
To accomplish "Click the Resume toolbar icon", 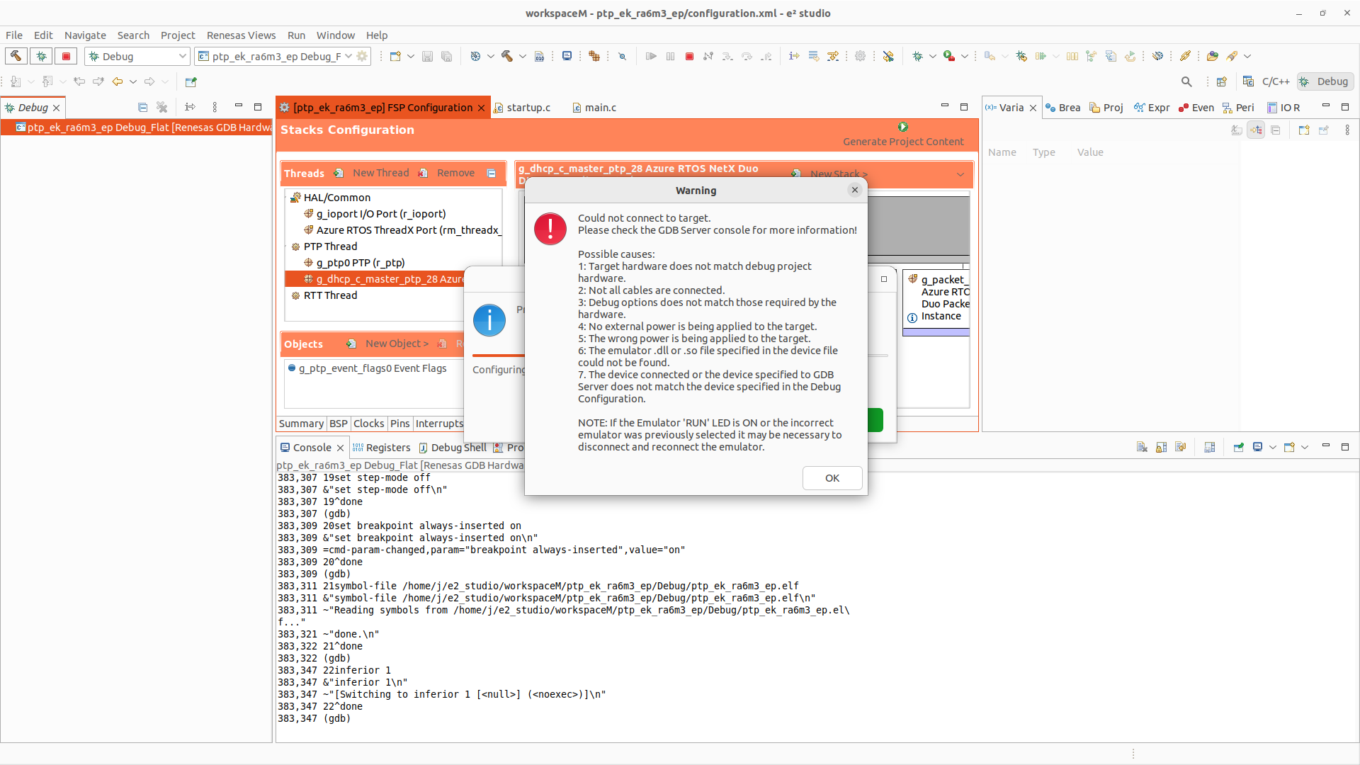I will [651, 56].
